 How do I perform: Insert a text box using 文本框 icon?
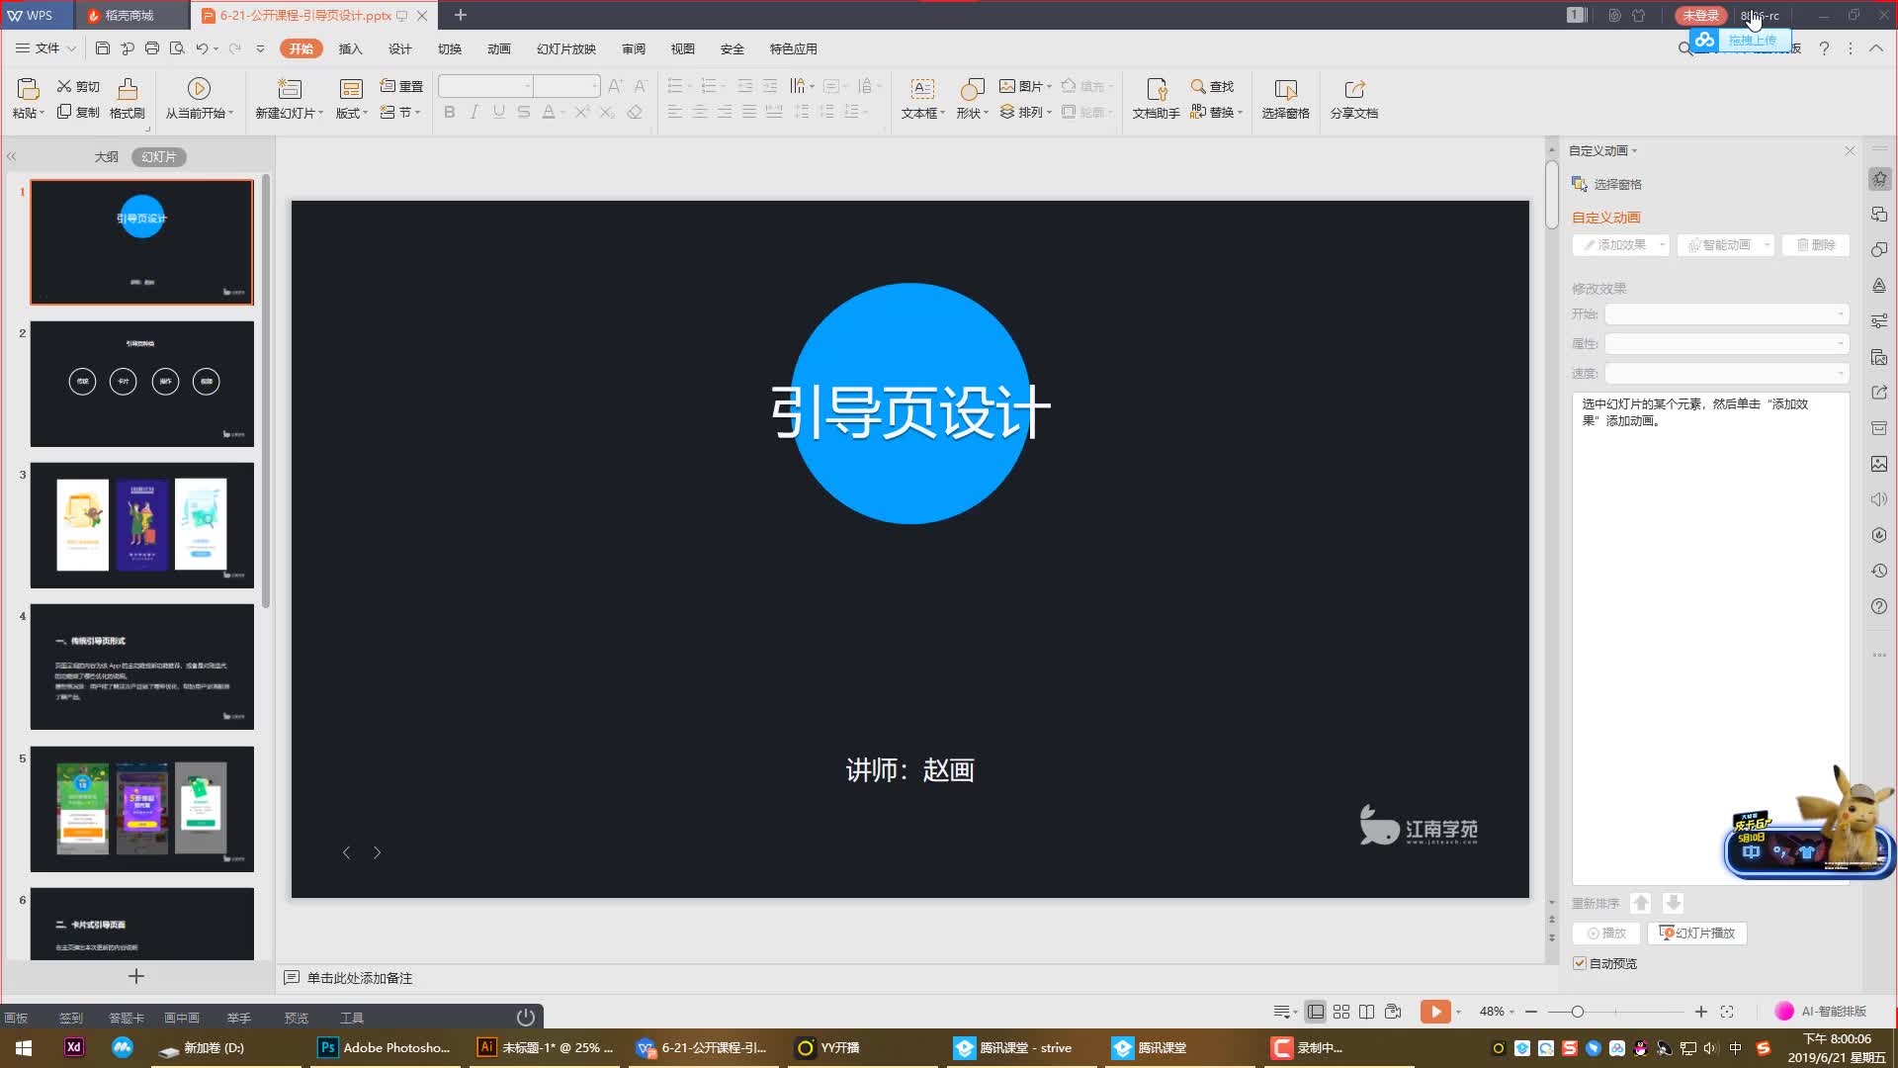[x=921, y=89]
